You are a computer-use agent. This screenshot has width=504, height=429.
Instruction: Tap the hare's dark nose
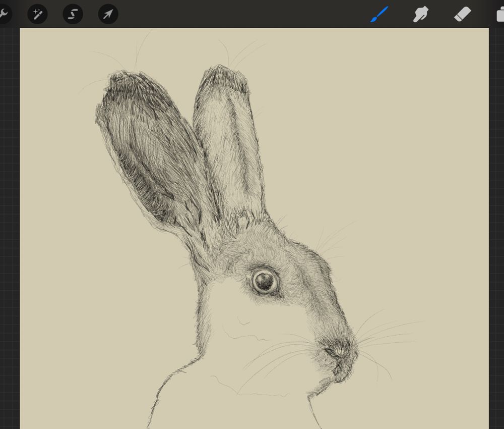point(338,349)
